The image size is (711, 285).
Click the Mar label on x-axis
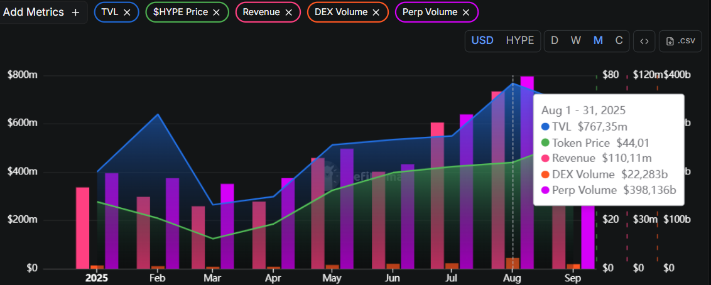pos(212,278)
